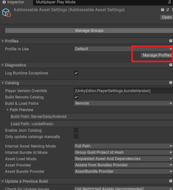Click the Addressable Asset Settings cube icon
Screen dimensions: 173x190
point(6,13)
